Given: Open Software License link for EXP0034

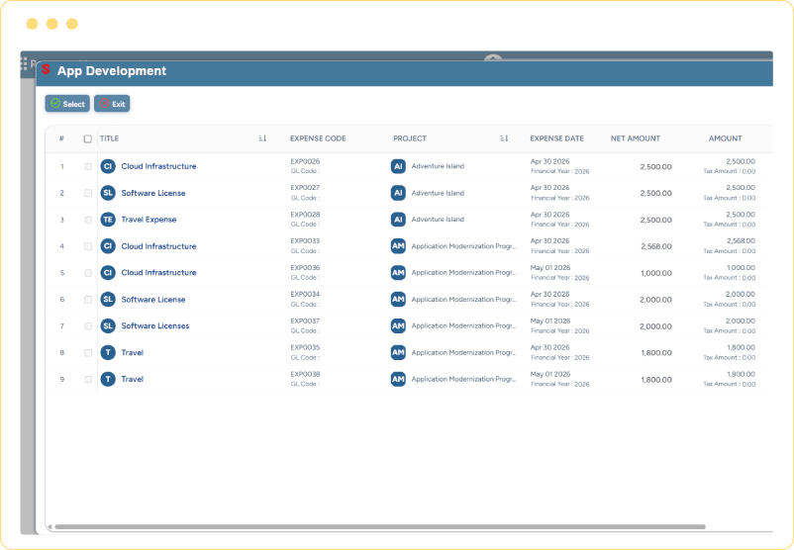Looking at the screenshot, I should pyautogui.click(x=152, y=300).
